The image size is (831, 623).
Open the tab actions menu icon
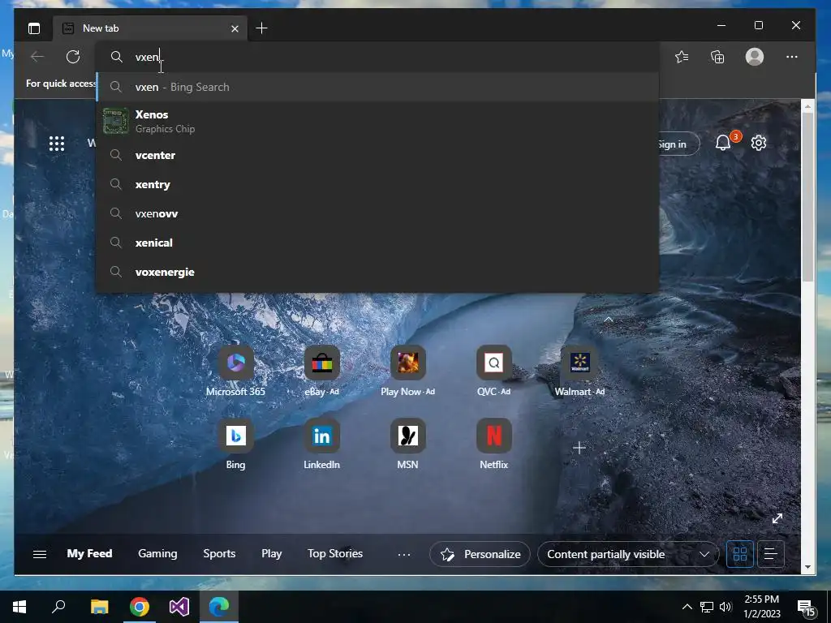pos(34,28)
